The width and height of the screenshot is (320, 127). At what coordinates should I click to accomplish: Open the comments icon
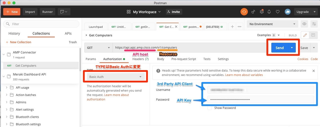(313, 35)
